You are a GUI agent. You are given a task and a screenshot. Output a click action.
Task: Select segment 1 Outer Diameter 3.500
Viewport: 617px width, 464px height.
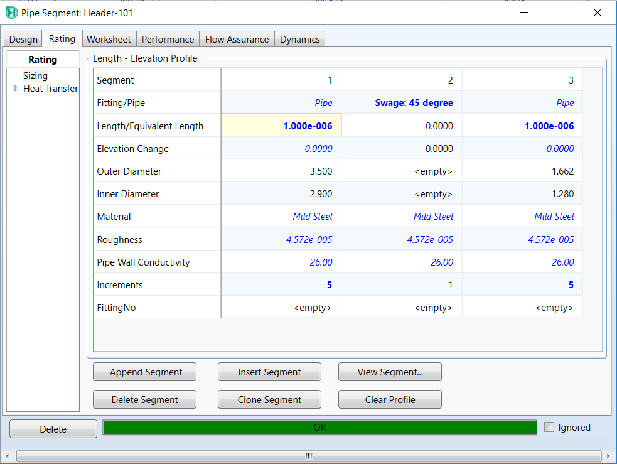click(x=281, y=171)
